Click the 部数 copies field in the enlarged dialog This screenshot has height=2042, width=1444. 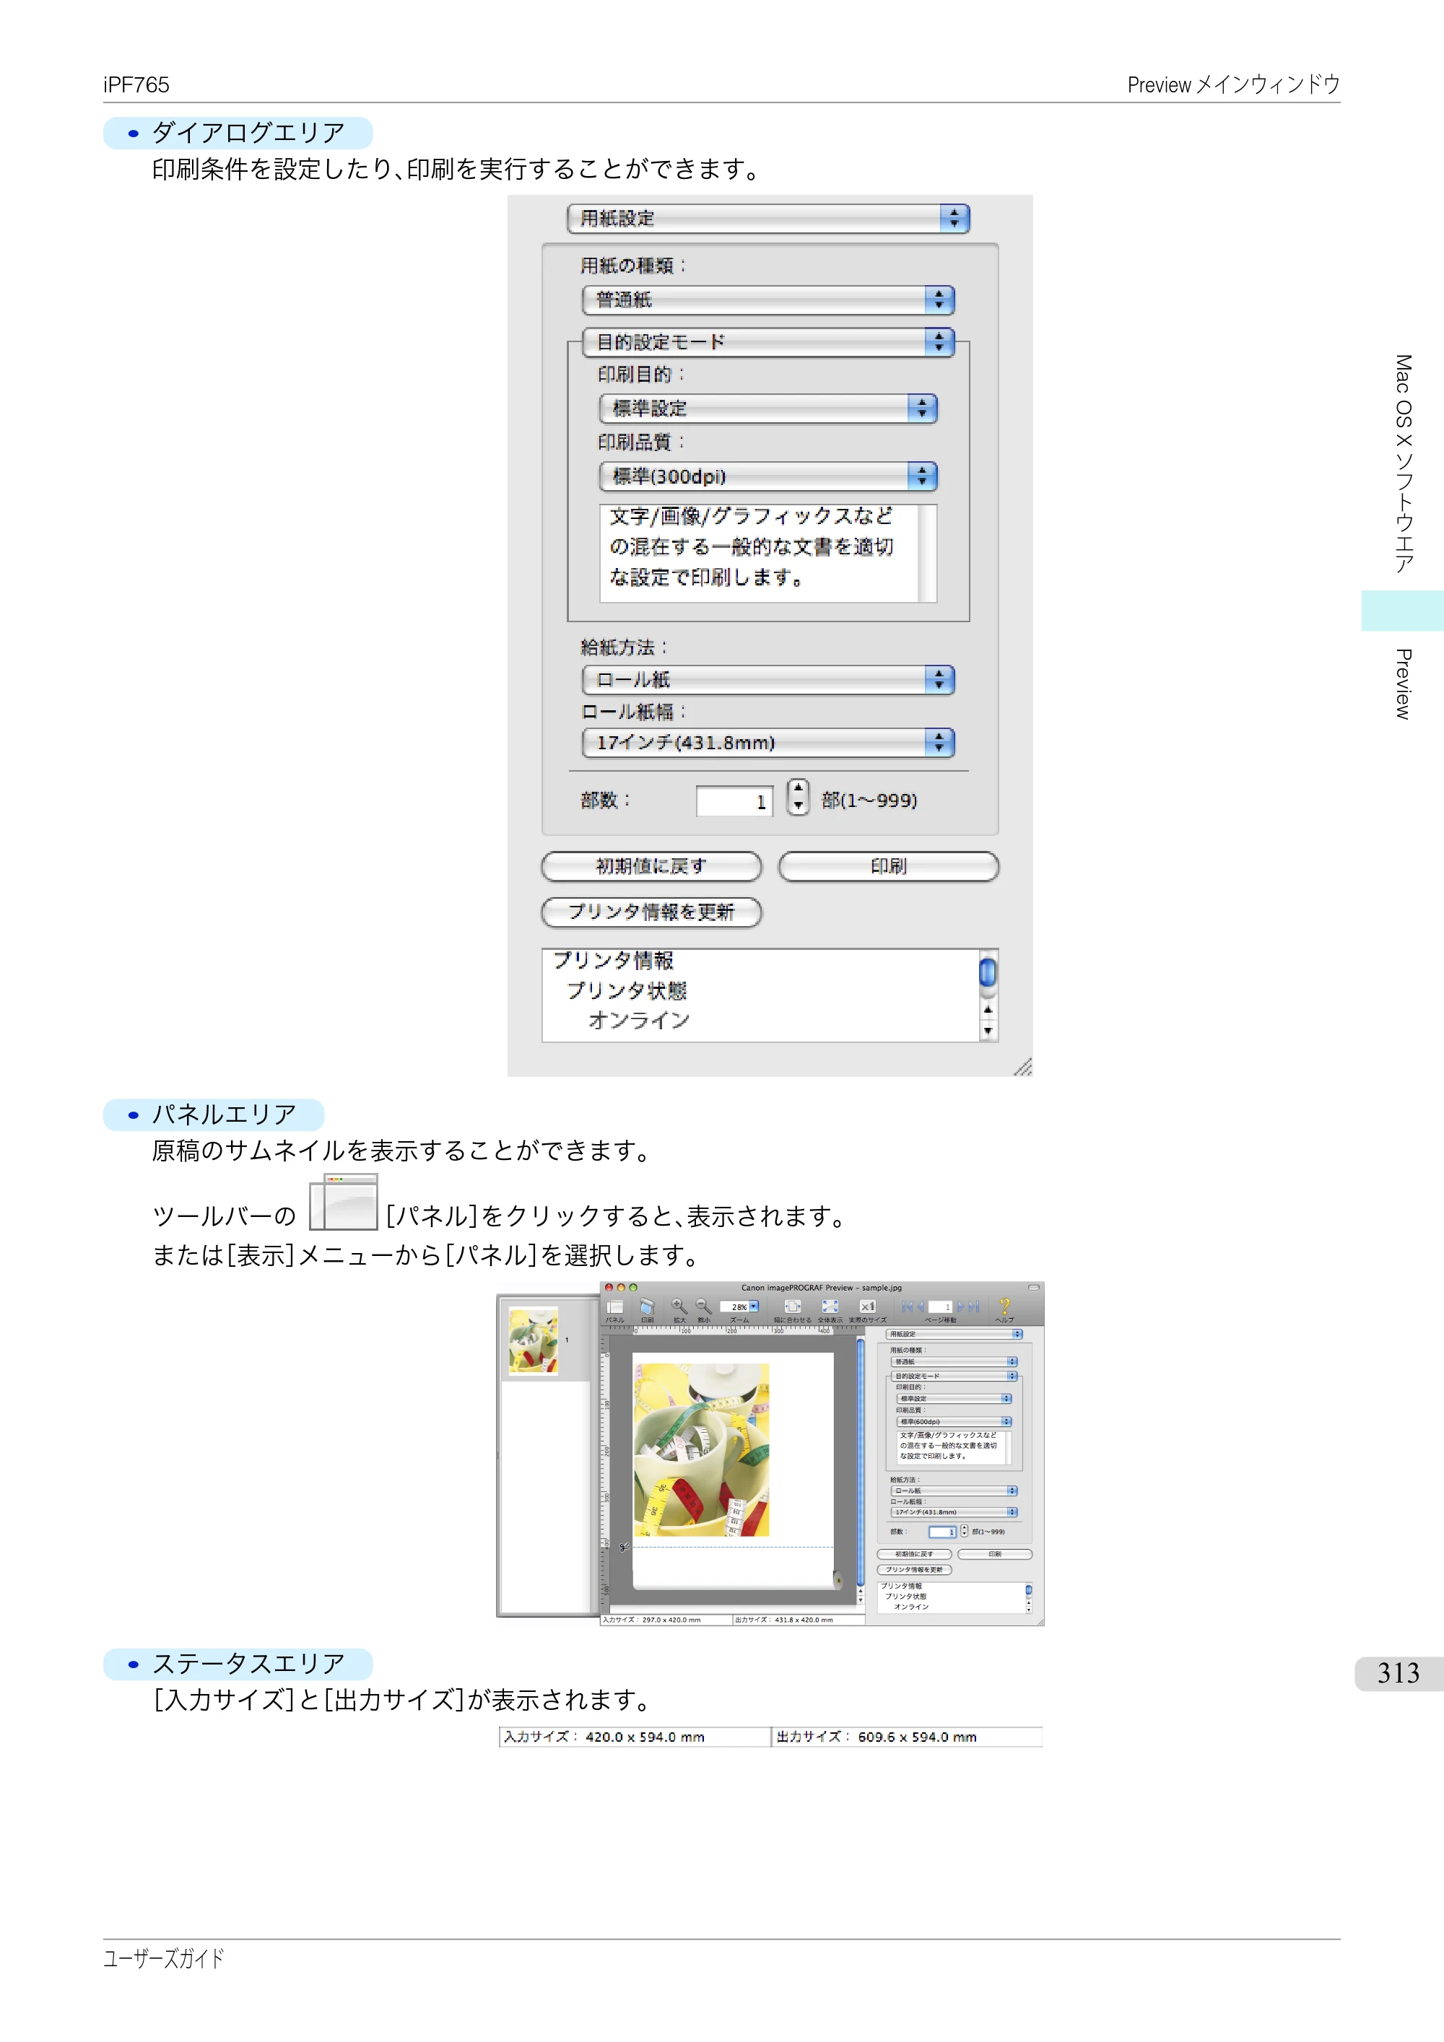click(734, 801)
